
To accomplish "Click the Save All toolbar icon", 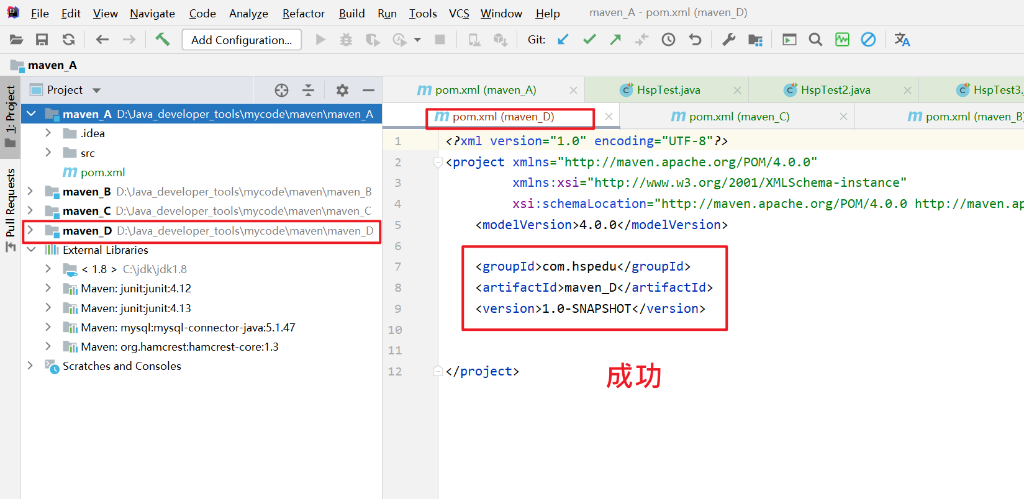I will point(42,40).
